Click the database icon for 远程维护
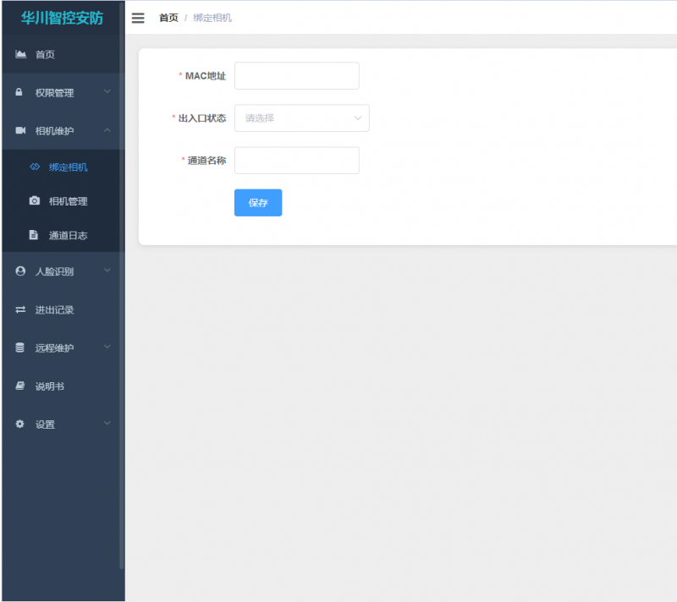 coord(20,348)
